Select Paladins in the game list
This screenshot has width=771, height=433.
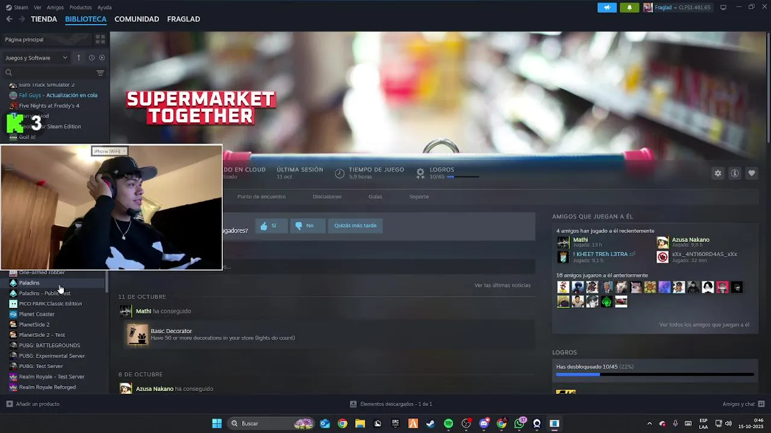click(x=29, y=283)
